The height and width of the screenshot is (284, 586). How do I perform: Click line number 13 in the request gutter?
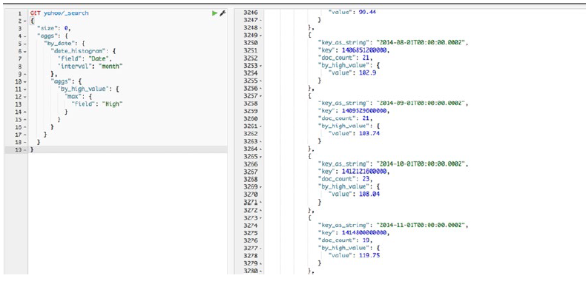19,104
